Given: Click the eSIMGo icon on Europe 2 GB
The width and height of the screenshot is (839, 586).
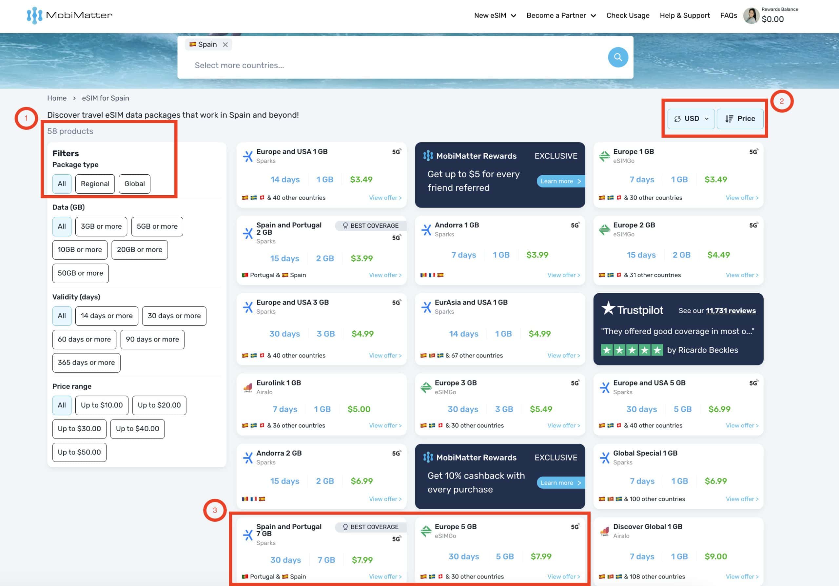Looking at the screenshot, I should tap(604, 230).
